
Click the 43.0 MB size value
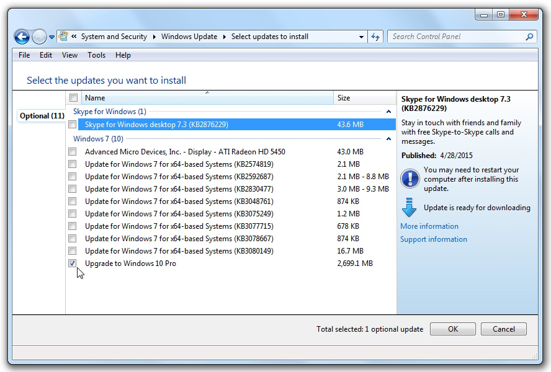pyautogui.click(x=351, y=152)
